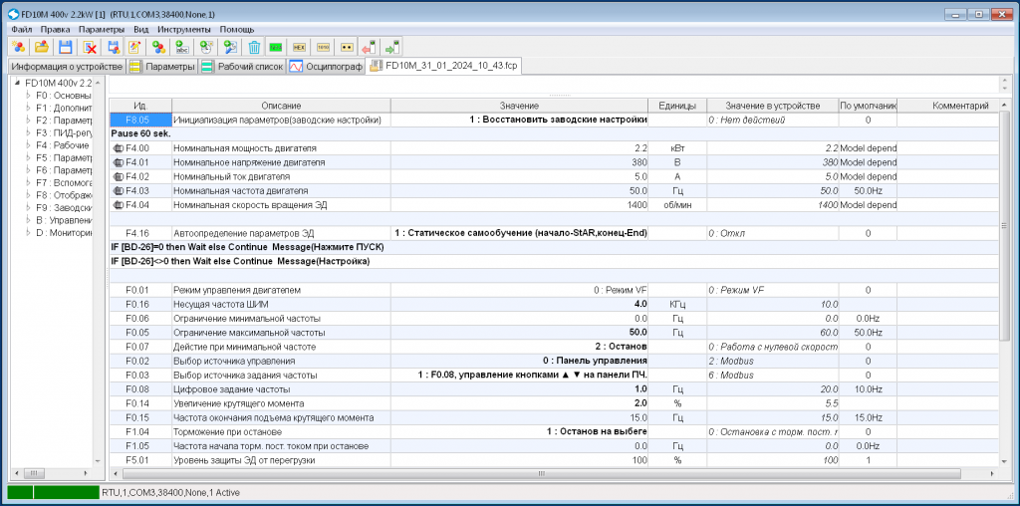Expand the F3 : ПИД-регу tree node
The width and height of the screenshot is (1020, 506).
coord(29,132)
